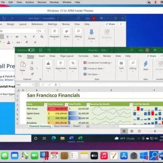Screen dimensions: 163x163
Task: Open the Excel Formulas tab
Action: (83, 56)
